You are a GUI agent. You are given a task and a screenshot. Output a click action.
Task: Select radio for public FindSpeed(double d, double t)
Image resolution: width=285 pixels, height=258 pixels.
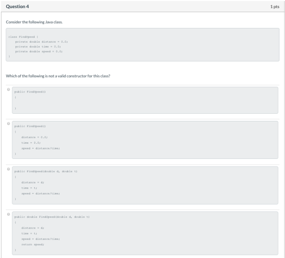click(x=8, y=169)
